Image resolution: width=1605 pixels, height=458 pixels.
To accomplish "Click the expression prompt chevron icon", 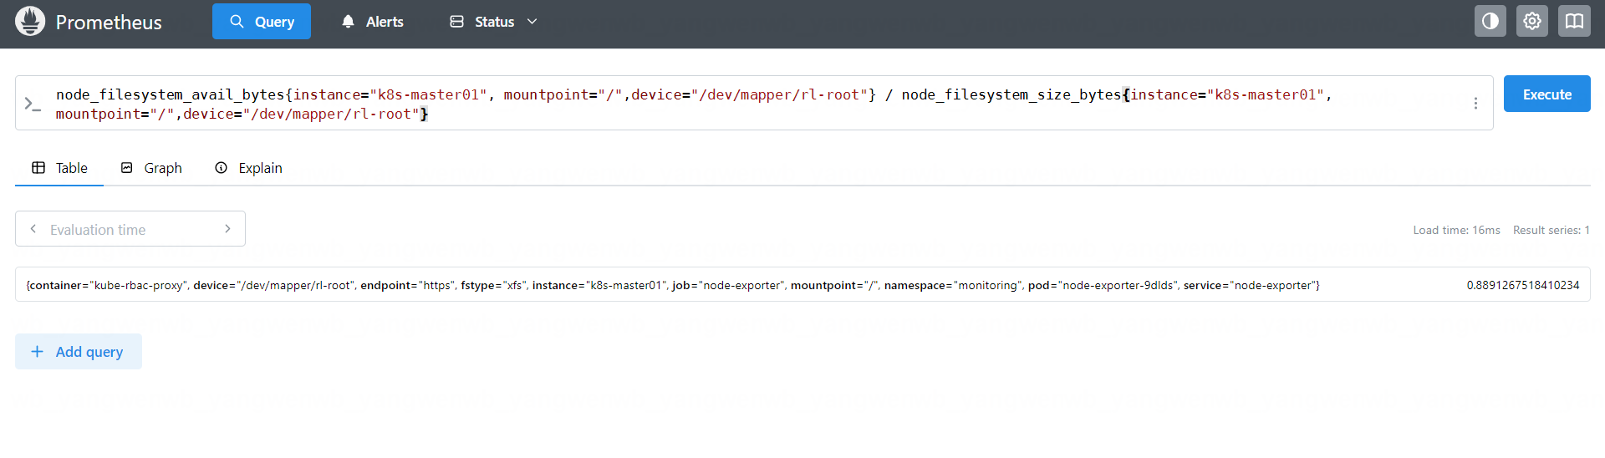I will coord(33,104).
